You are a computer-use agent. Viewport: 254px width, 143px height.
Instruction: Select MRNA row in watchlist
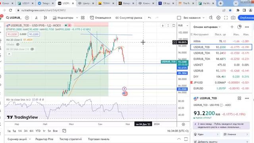pos(221,41)
